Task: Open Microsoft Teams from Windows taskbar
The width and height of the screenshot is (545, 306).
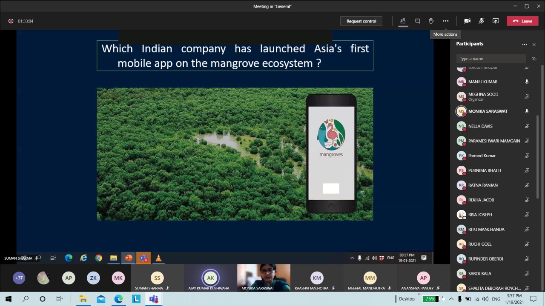Action: click(x=154, y=299)
